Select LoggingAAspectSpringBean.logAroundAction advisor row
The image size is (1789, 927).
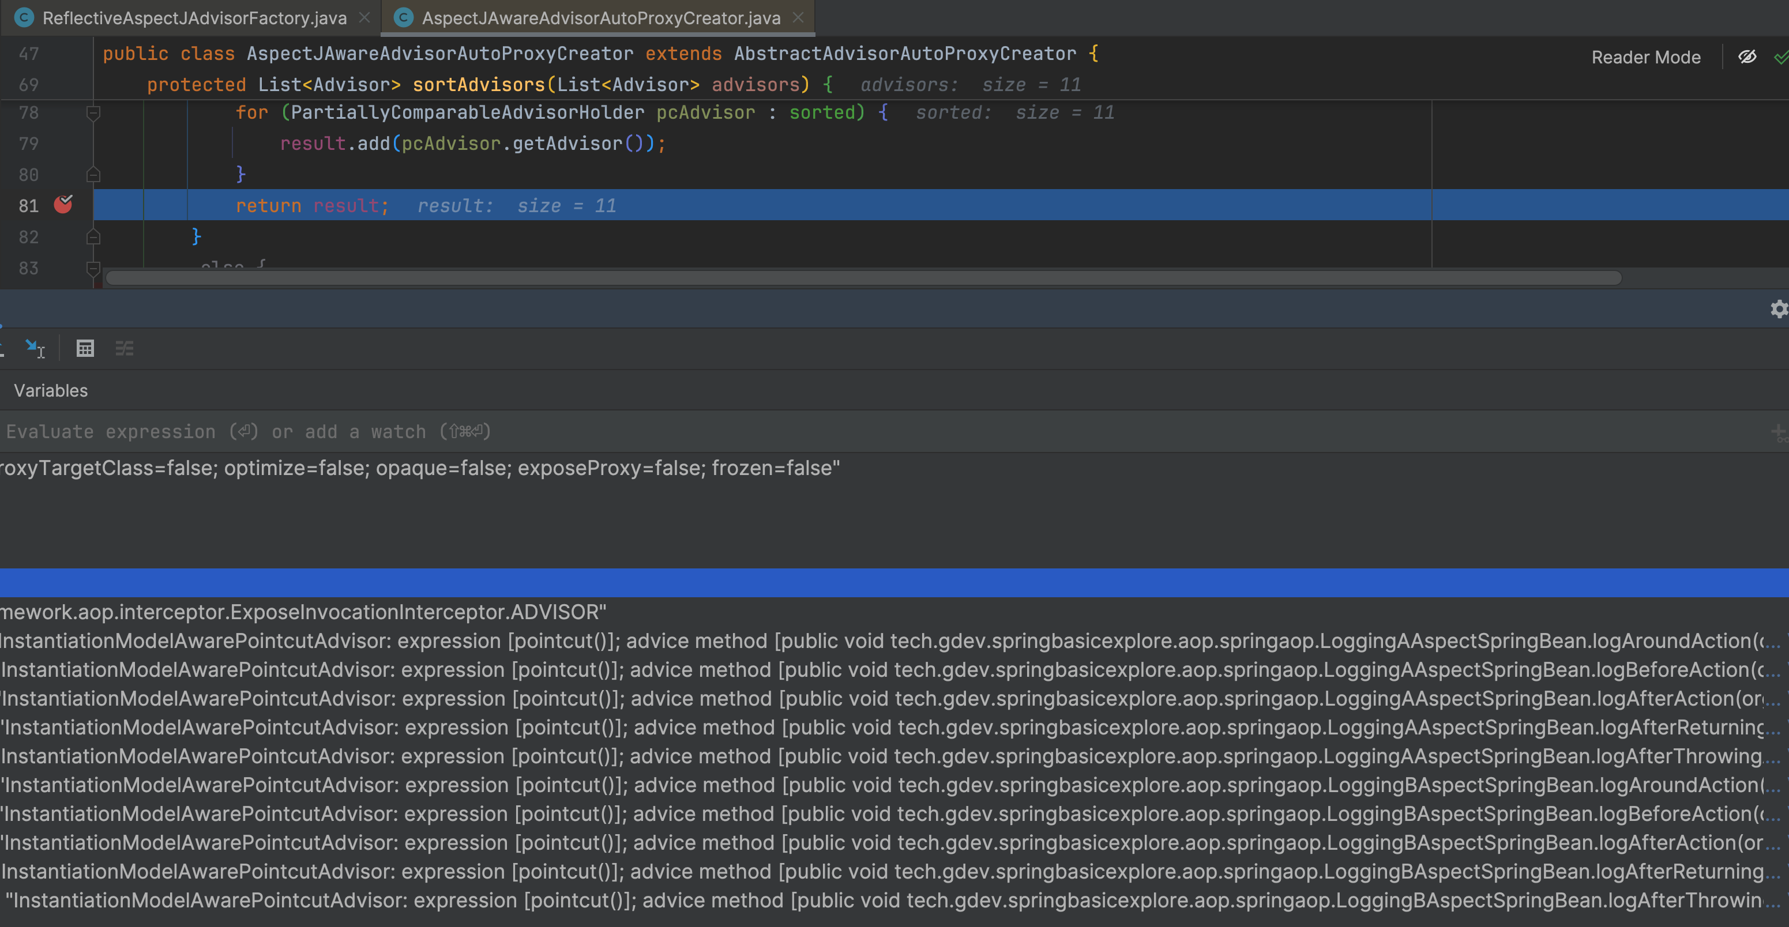[894, 641]
